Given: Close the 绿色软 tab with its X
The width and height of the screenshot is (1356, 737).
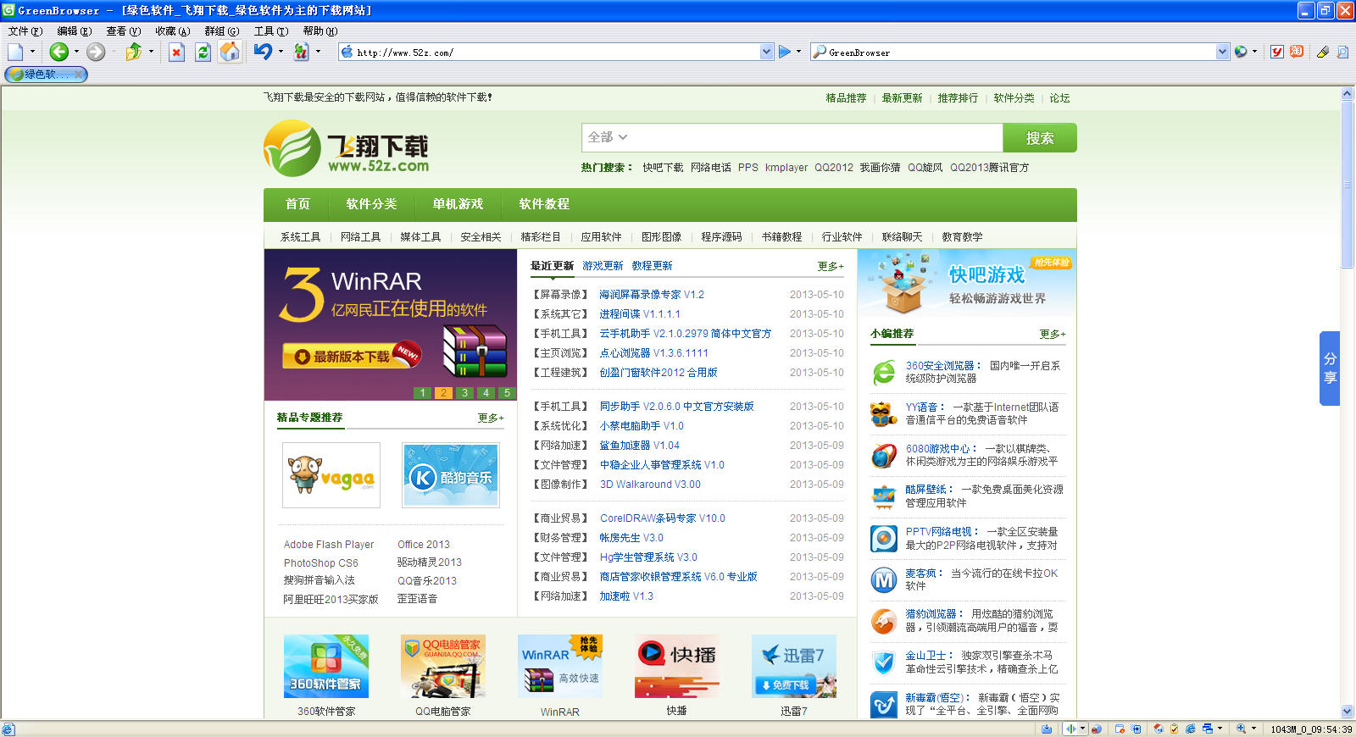Looking at the screenshot, I should pos(79,74).
